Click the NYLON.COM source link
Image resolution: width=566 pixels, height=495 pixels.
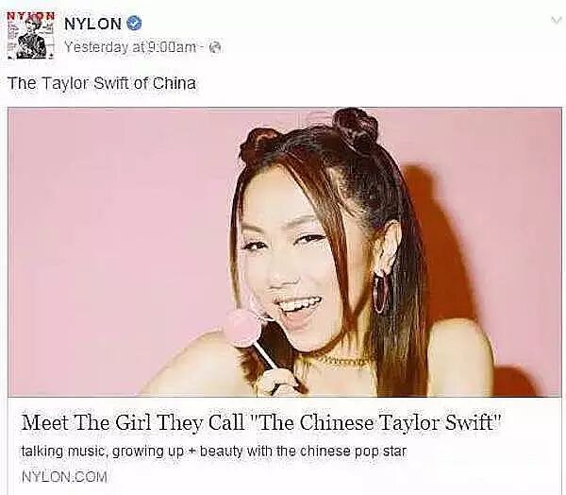click(64, 476)
